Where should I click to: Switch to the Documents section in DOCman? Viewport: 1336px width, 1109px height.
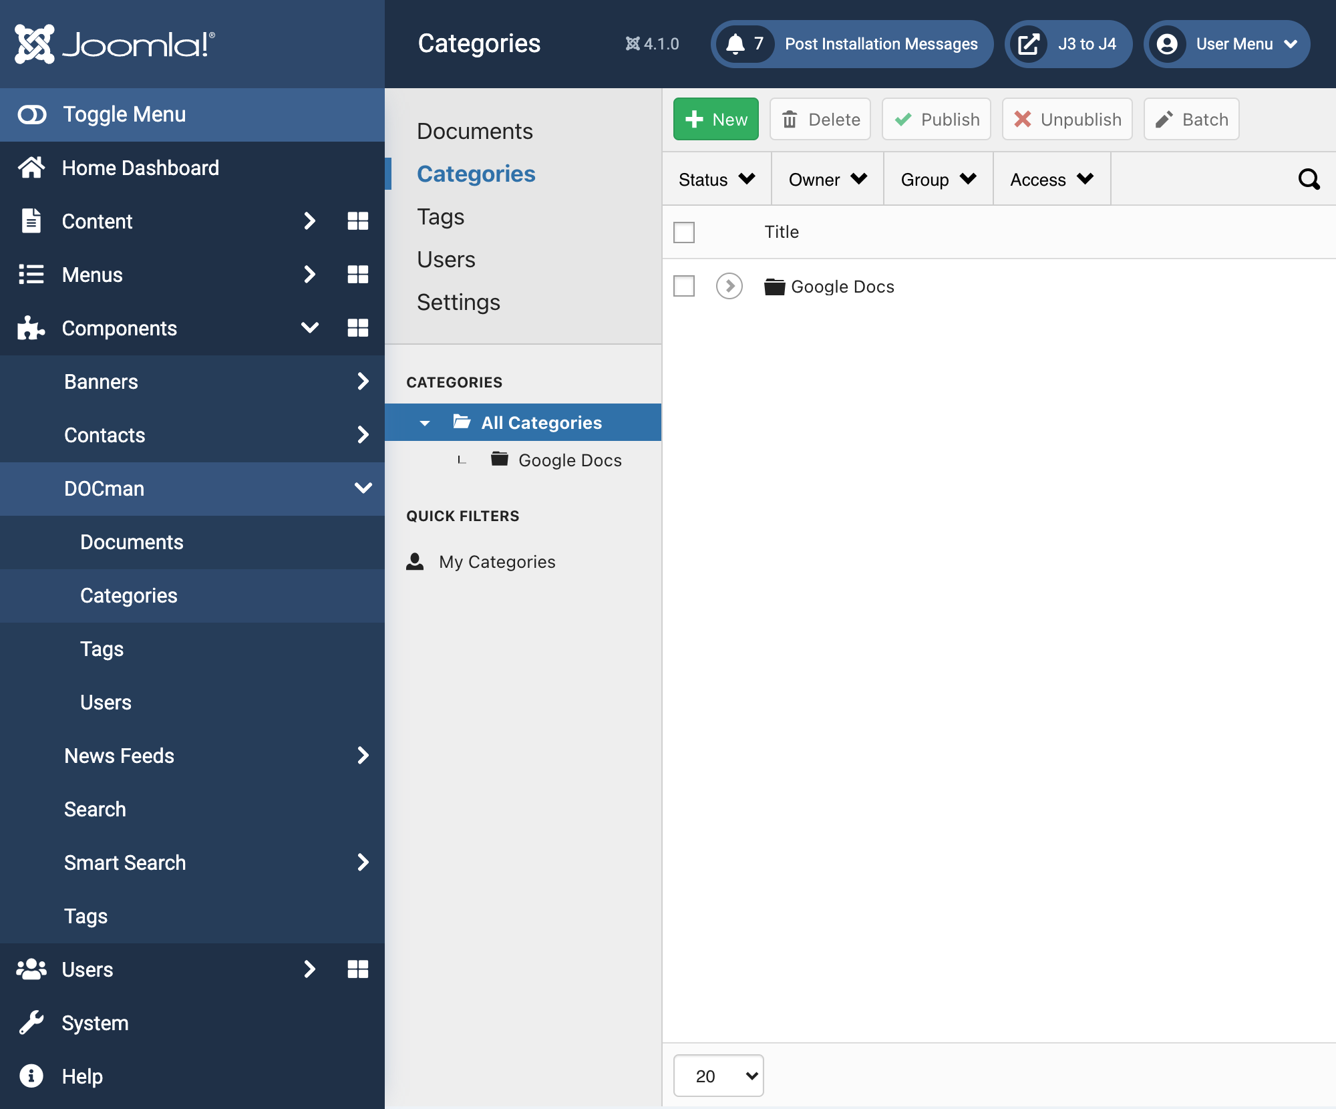(x=474, y=131)
